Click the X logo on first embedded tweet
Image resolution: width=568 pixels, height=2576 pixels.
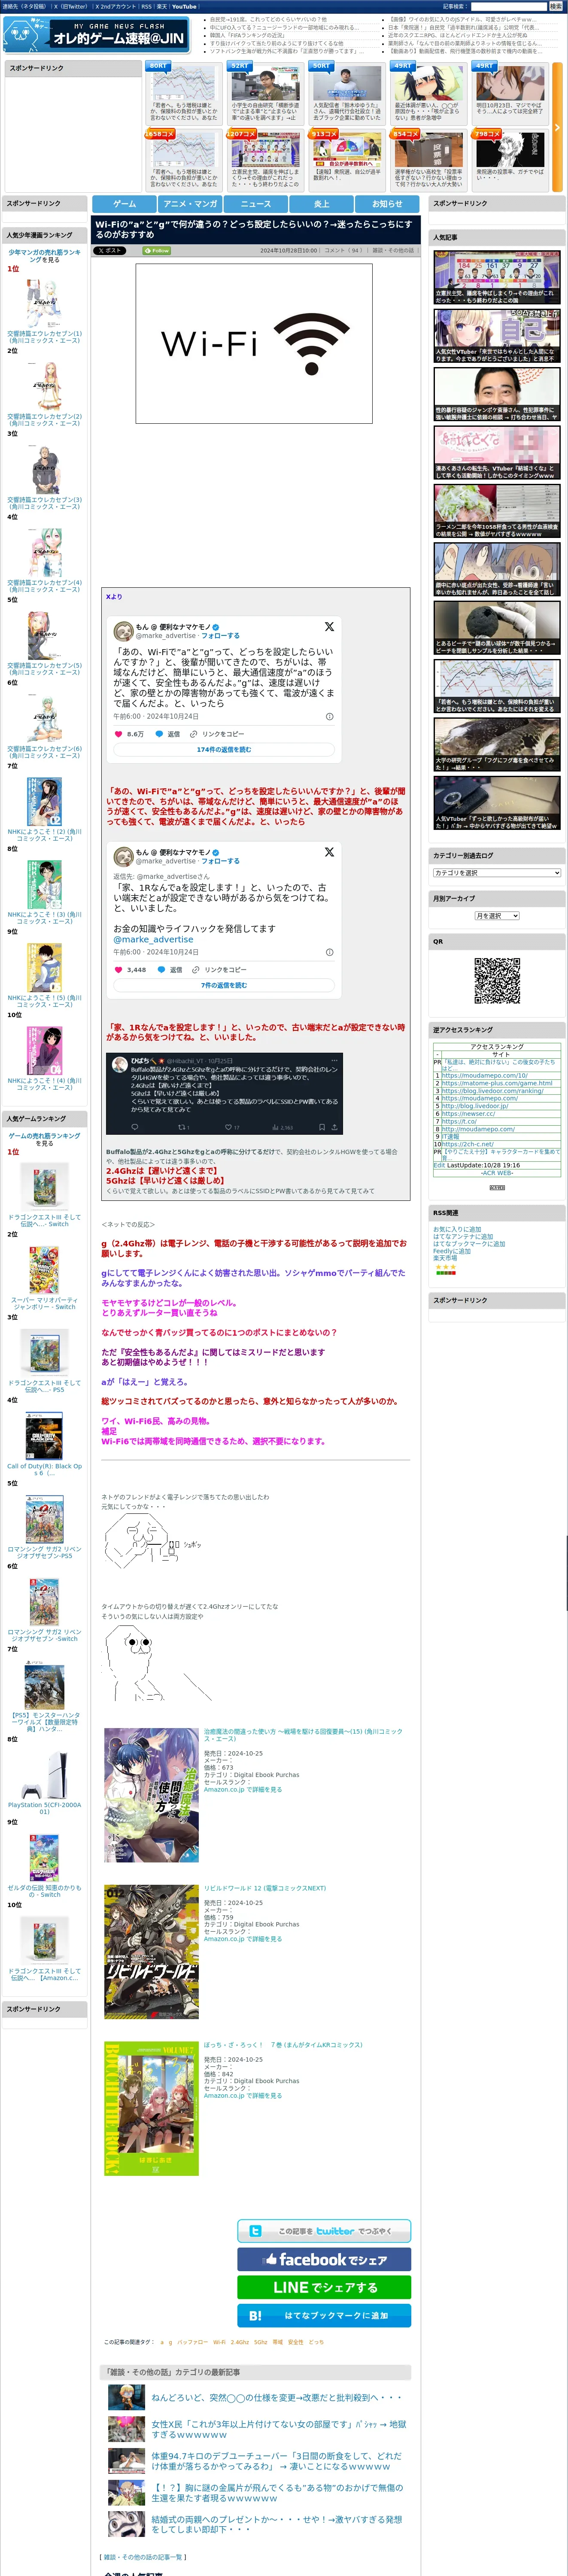(x=329, y=627)
